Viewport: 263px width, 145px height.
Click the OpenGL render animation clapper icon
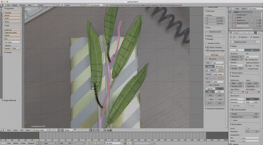coord(111,130)
